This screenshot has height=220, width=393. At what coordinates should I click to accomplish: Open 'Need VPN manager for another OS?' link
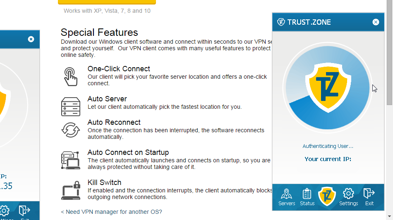111,212
